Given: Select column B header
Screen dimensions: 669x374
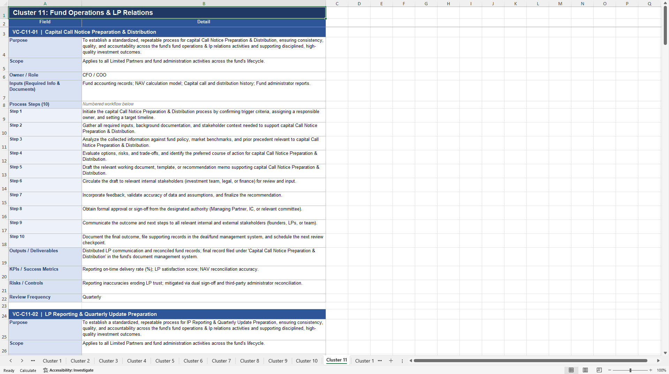Looking at the screenshot, I should coord(204,3).
